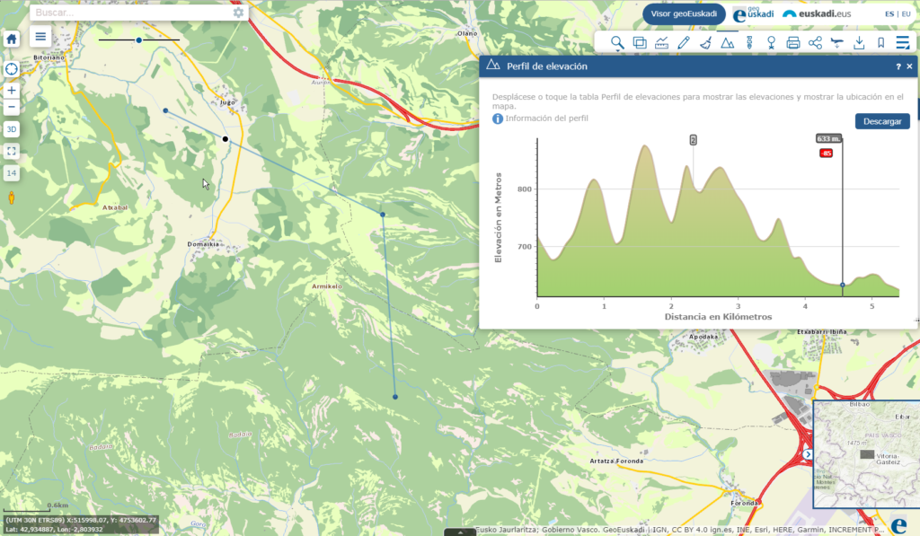Select the measurement ruler tool
This screenshot has height=536, width=920.
[661, 43]
